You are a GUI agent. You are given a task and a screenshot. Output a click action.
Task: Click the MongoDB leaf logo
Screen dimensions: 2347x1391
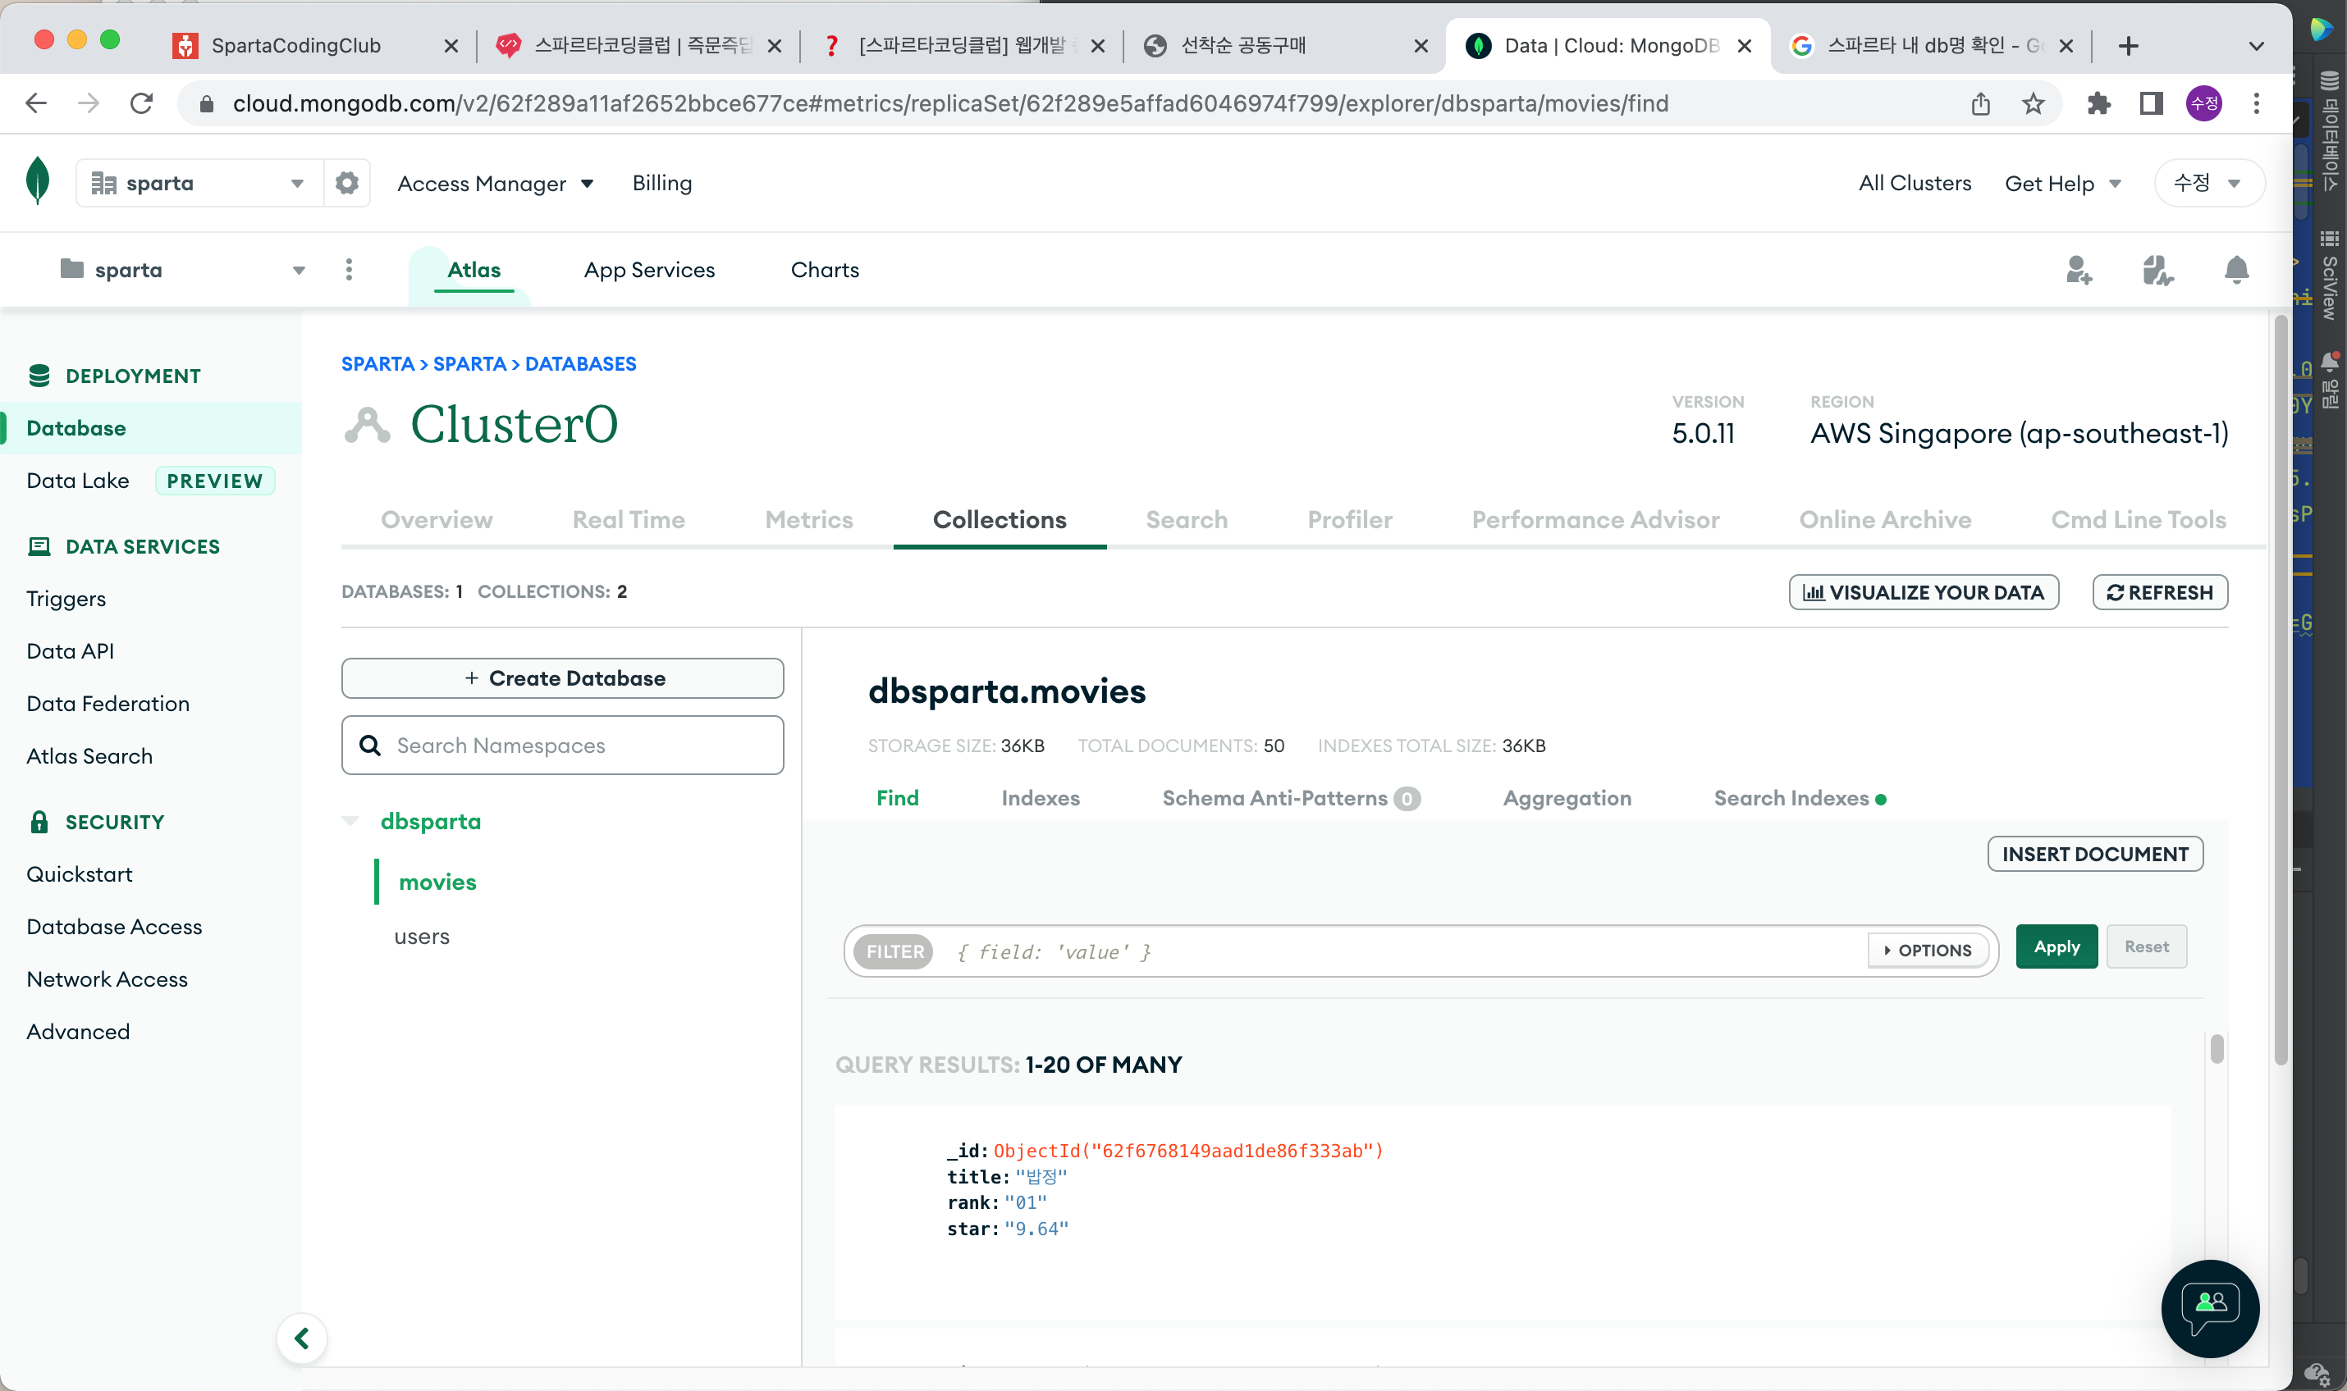tap(38, 181)
